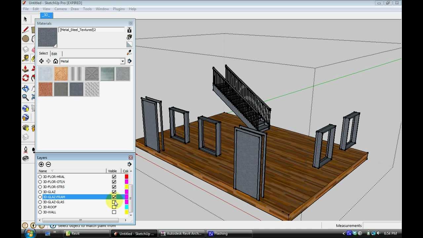Click the Windows Start orb
Screen dimensions: 423x238
[29, 233]
